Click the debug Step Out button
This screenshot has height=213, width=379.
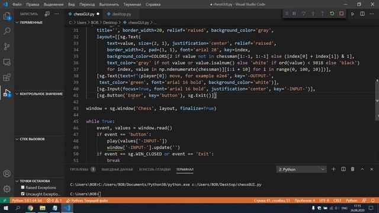pos(322,14)
